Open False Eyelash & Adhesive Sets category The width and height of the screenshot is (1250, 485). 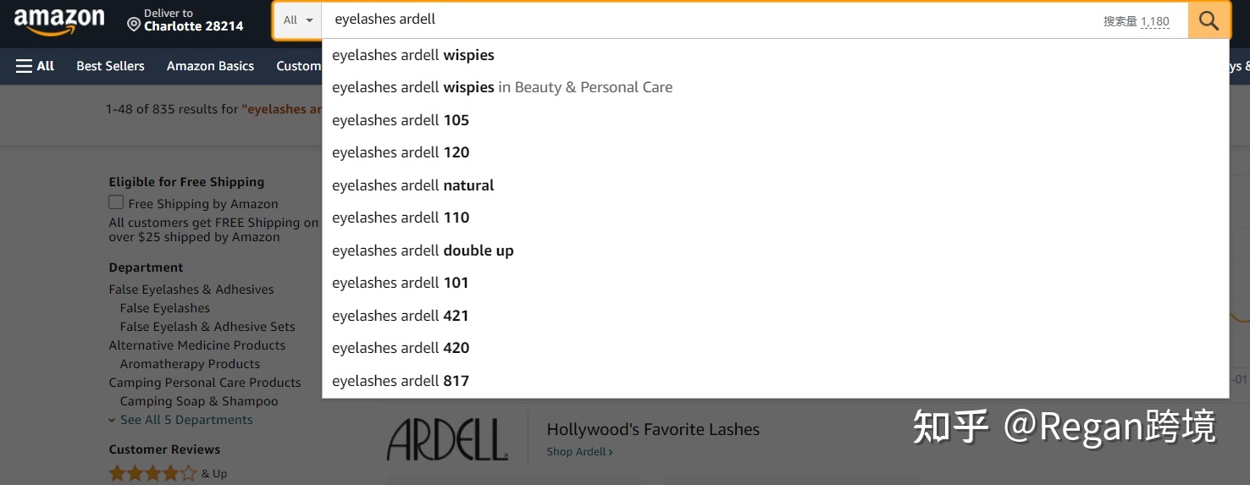click(x=207, y=327)
